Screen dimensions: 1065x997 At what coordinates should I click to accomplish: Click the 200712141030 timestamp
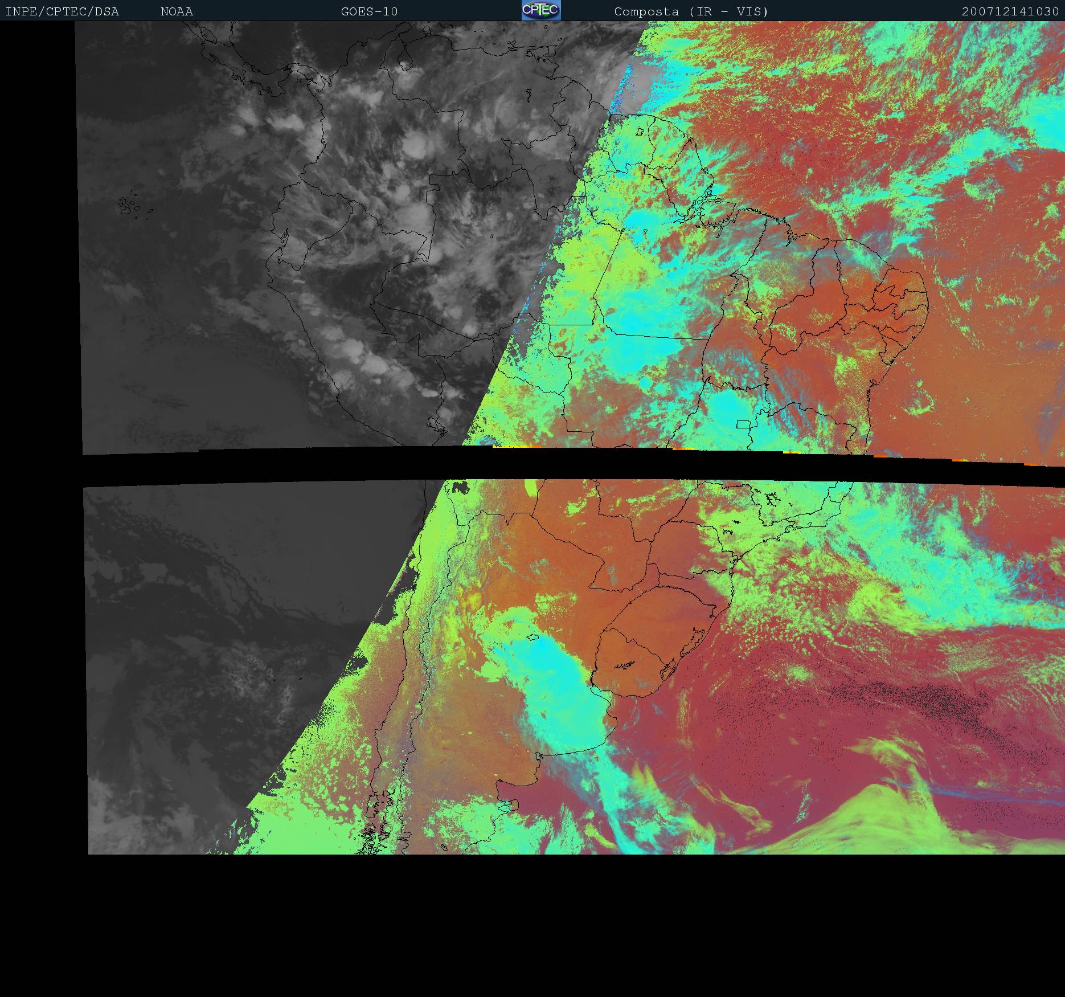[x=1010, y=11]
